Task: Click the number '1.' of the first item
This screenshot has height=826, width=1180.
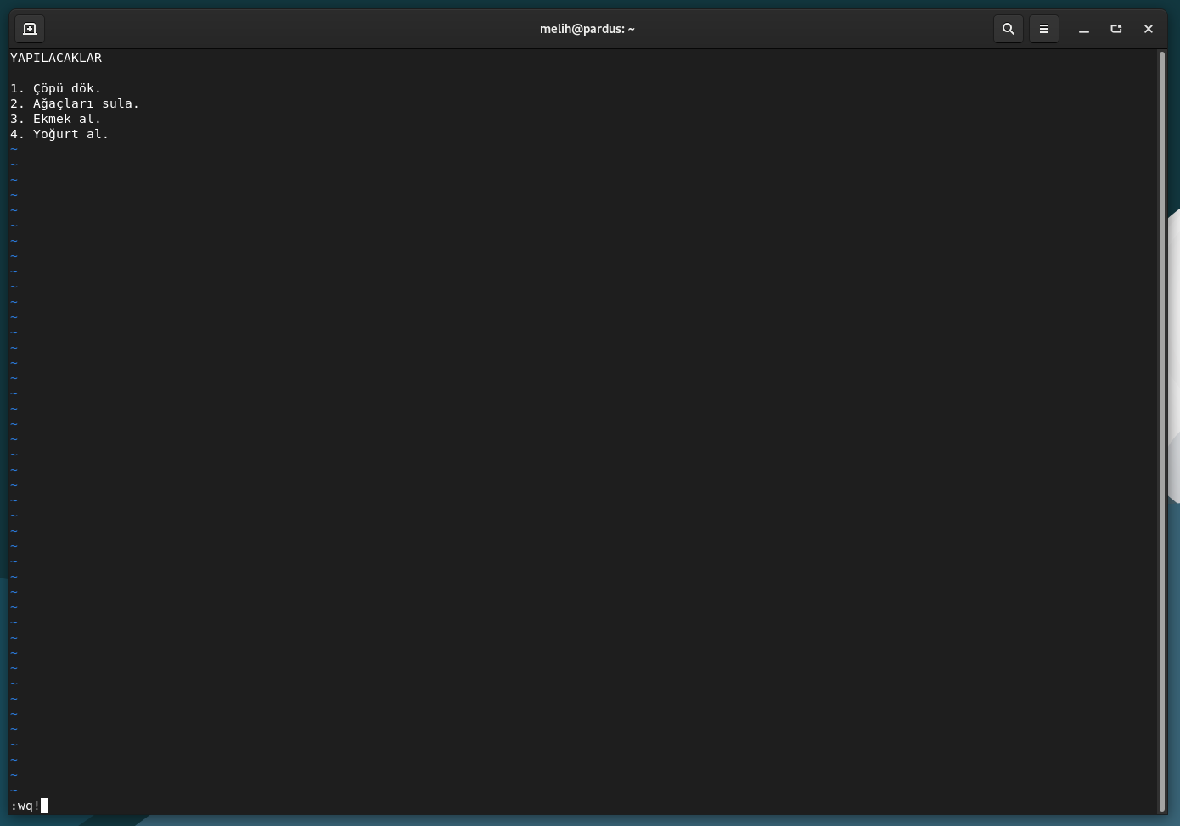Action: (17, 88)
